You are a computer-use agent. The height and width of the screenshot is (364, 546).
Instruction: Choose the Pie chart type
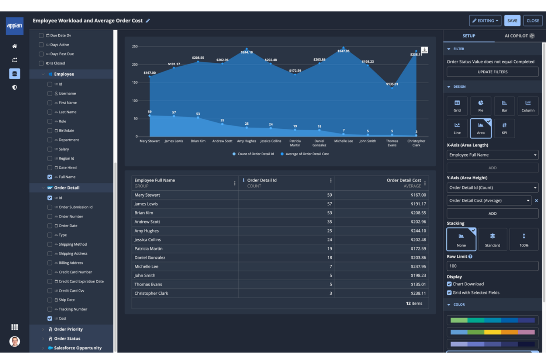[481, 106]
